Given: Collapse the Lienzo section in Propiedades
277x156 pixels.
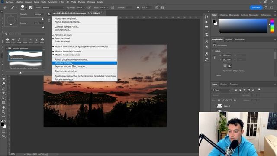Looking at the screenshot, I should 213,51.
